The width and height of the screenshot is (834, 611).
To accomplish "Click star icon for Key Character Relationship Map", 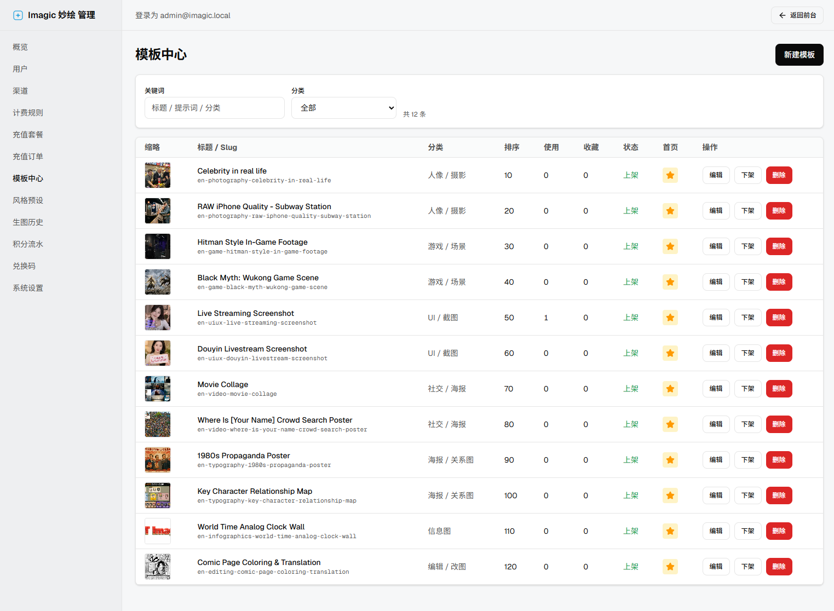I will [x=670, y=495].
